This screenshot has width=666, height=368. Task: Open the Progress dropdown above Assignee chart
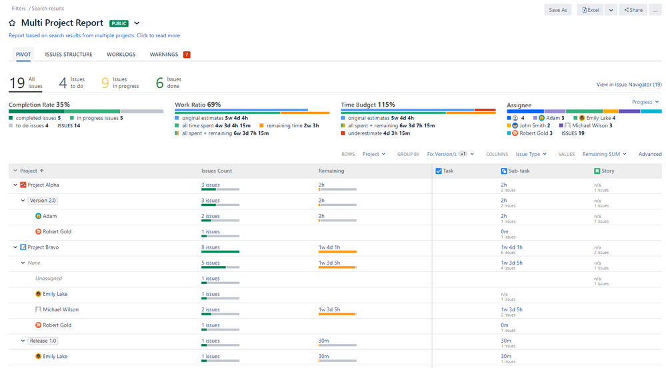coord(645,102)
